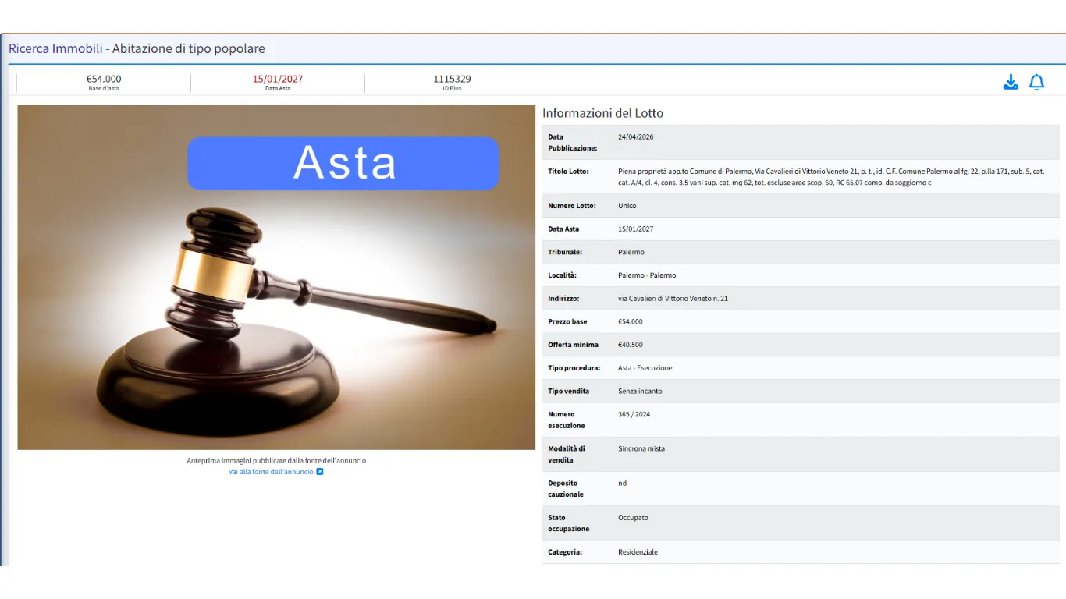
Task: Click the 'Asta - Esecuzione' procedure type
Action: 645,368
